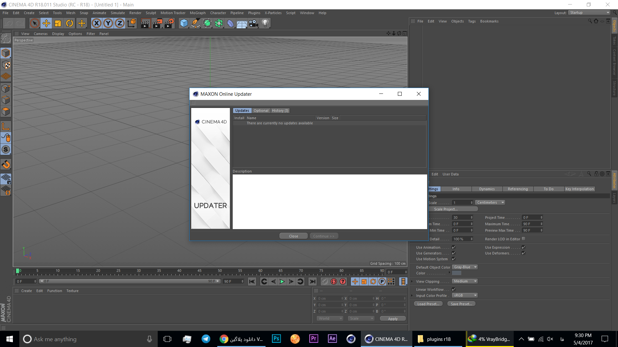This screenshot has width=618, height=347.
Task: Enable Render LOD in Editor checkbox
Action: (x=523, y=238)
